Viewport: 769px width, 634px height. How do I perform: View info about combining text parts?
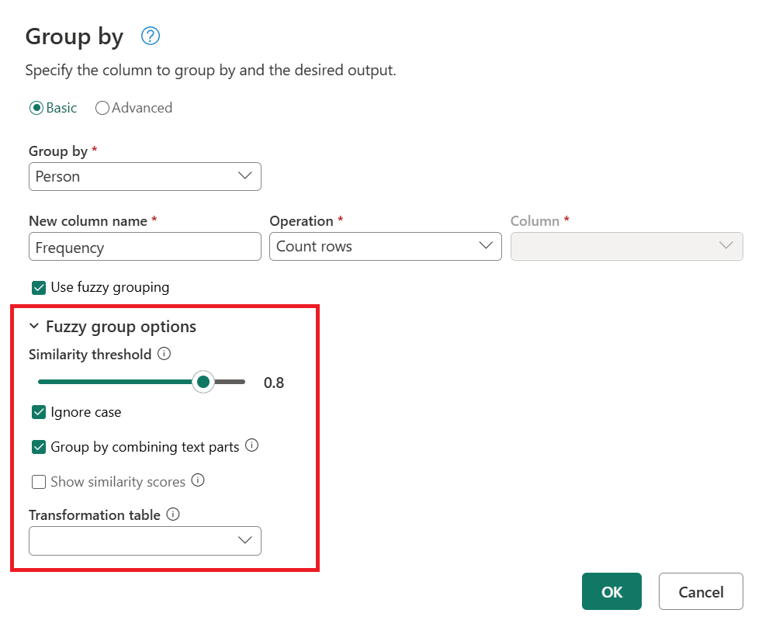click(x=253, y=445)
